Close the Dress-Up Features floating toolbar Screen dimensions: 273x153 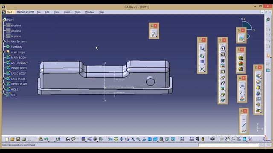tap(260, 67)
